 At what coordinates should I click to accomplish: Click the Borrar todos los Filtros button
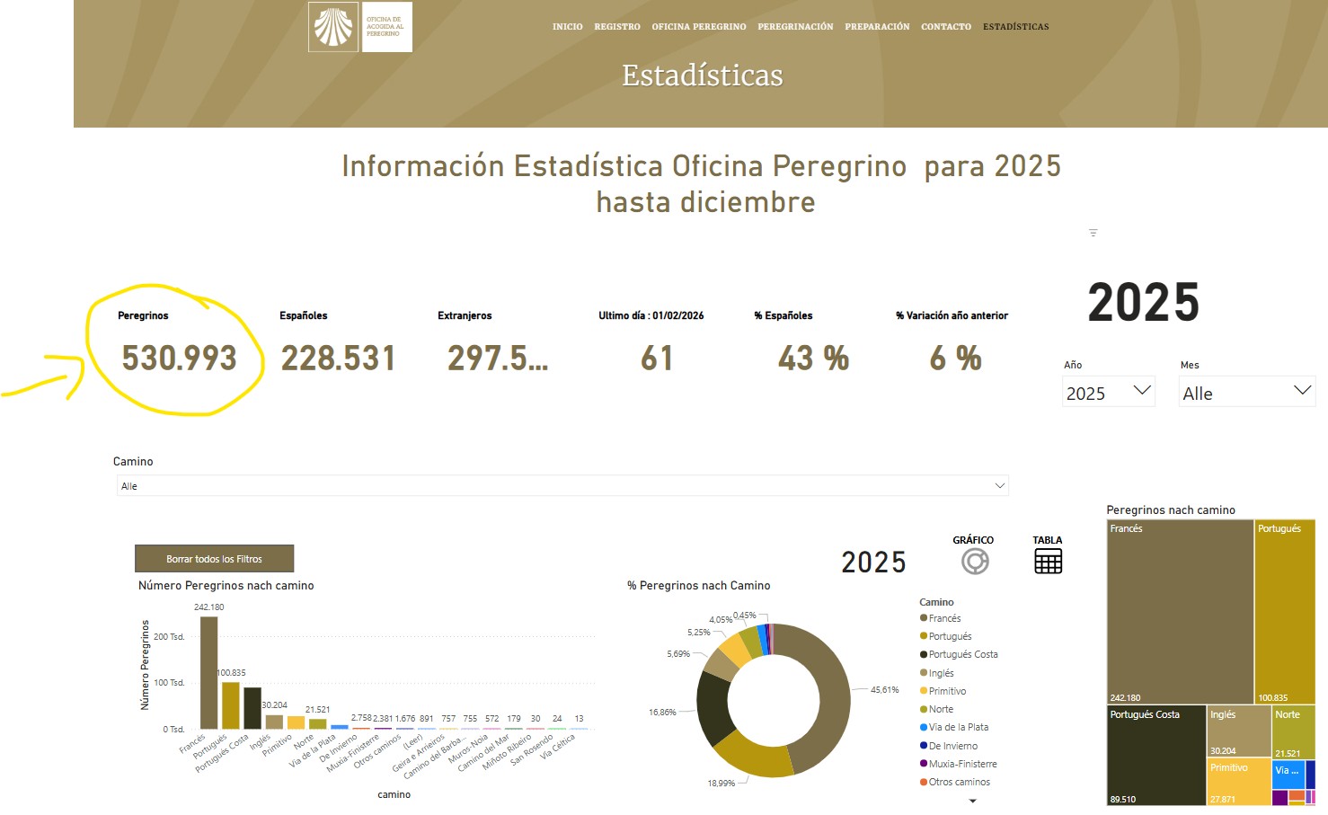coord(214,558)
